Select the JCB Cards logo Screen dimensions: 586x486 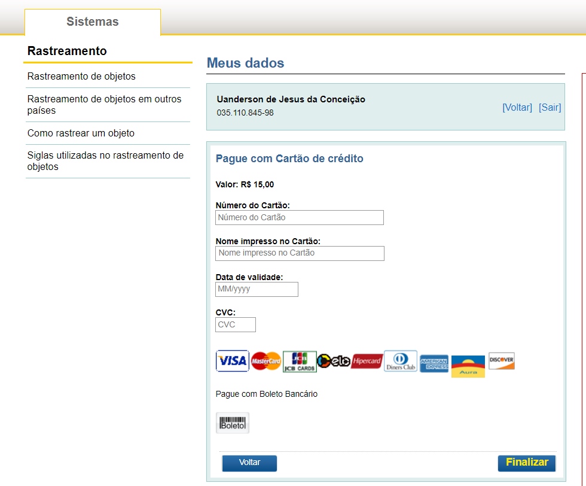(300, 362)
